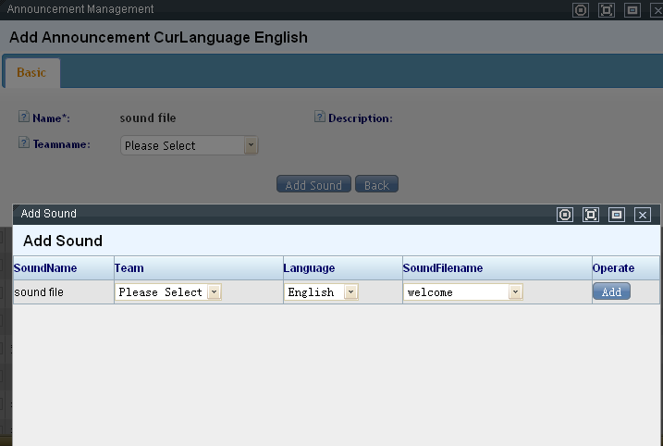Close the Add Sound dialog
The width and height of the screenshot is (663, 446).
(x=643, y=215)
